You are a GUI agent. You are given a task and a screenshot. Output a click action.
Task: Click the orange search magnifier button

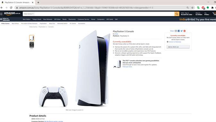point(177,14)
